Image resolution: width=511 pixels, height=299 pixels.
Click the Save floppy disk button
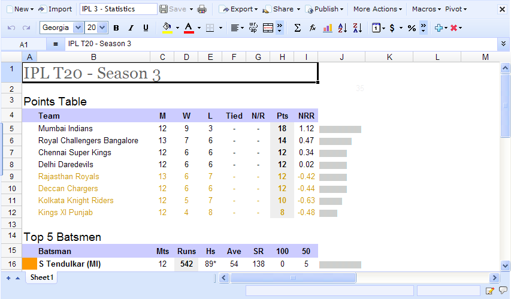tap(173, 9)
